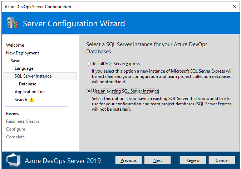Select New Deployment in navigation tree
Viewport: 241px width, 169px height.
point(23,53)
